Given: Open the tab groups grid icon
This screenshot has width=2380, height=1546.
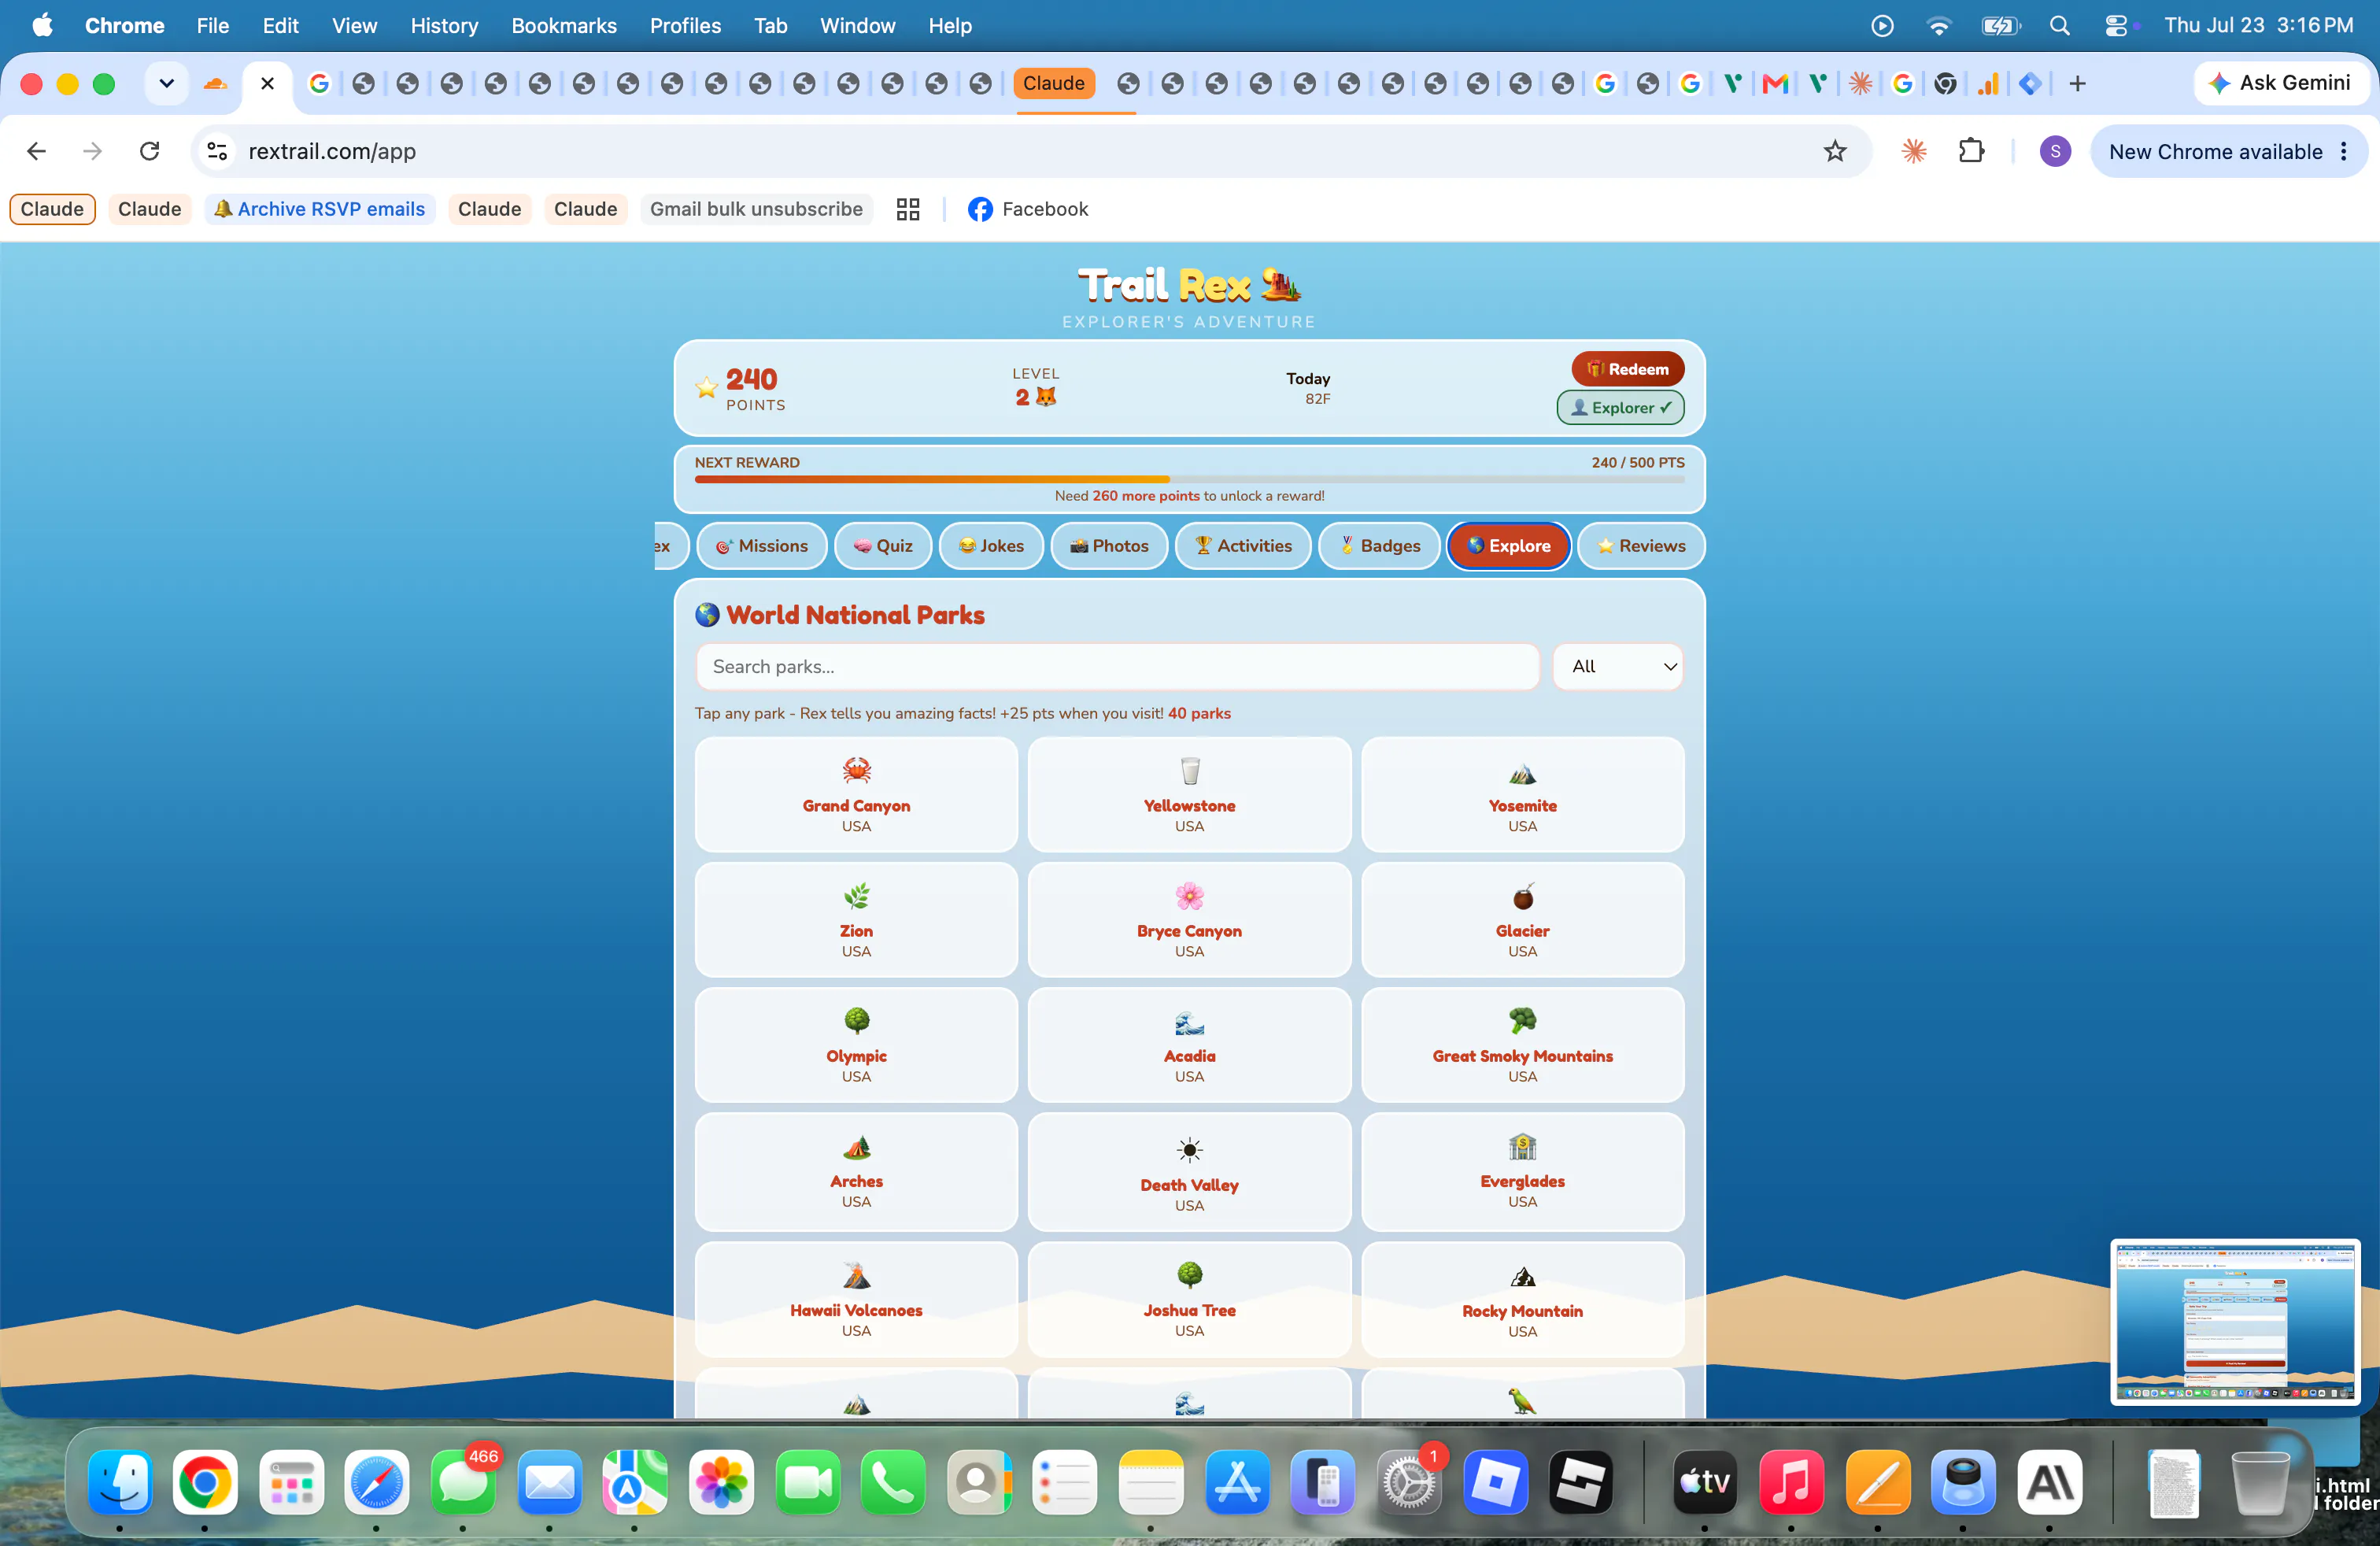Looking at the screenshot, I should [x=907, y=209].
